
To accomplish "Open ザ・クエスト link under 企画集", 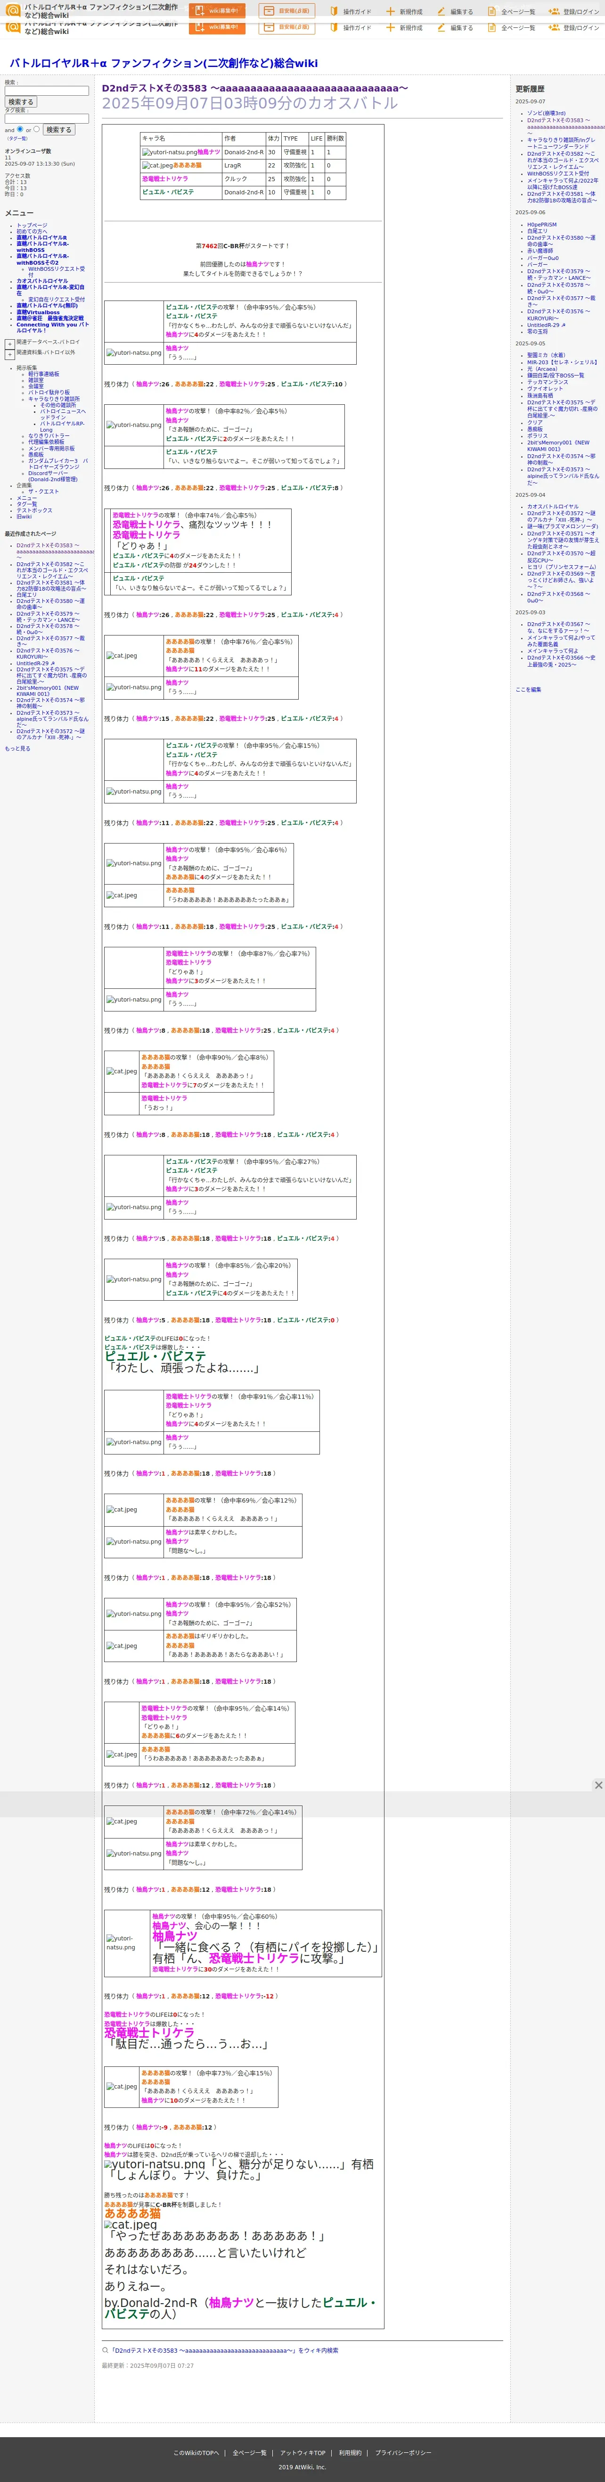I will pos(43,492).
